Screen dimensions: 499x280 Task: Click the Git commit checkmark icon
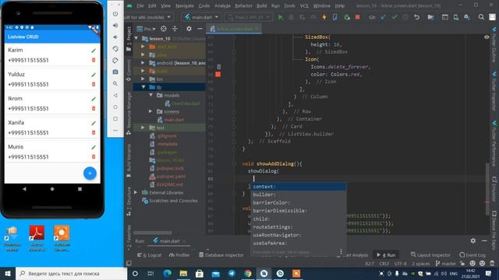395,17
